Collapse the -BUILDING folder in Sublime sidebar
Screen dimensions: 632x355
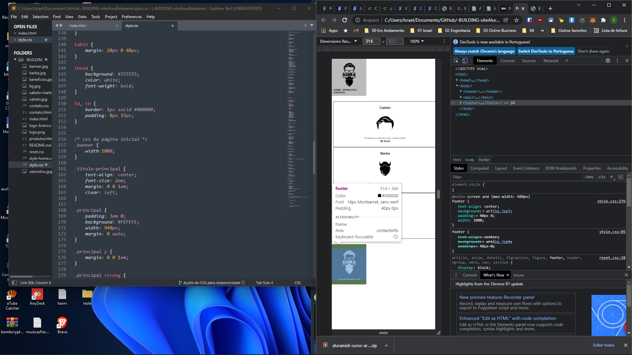[15, 60]
